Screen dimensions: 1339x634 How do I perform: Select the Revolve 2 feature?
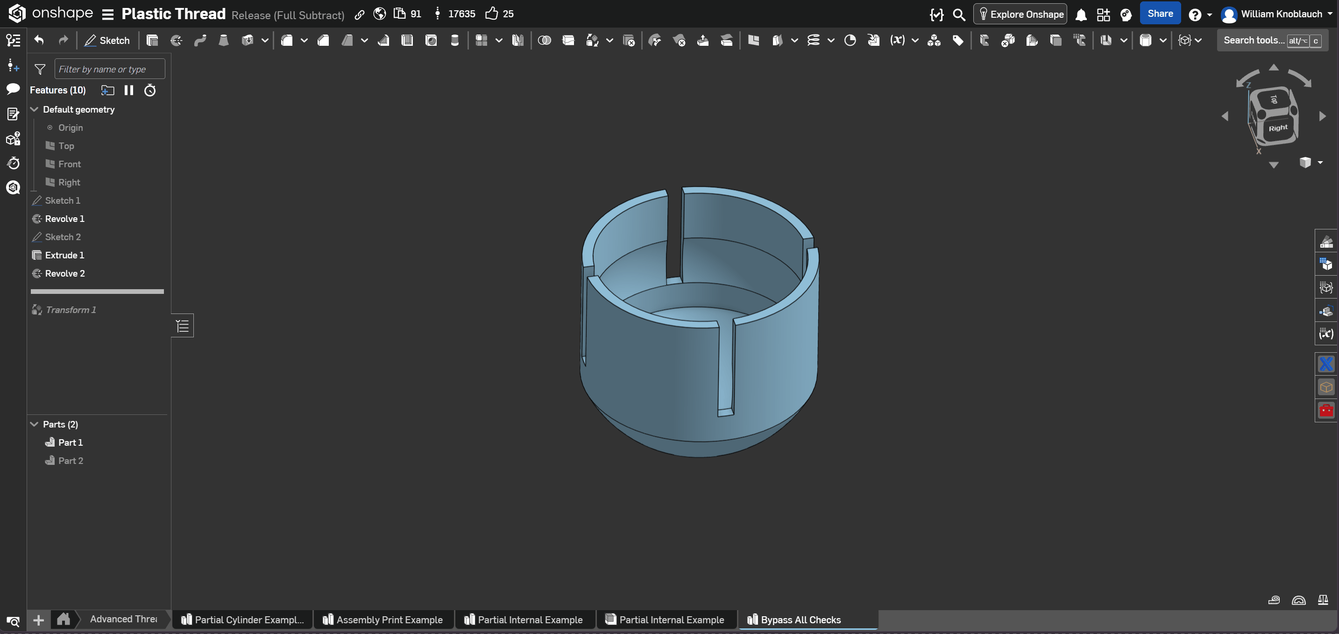point(64,273)
